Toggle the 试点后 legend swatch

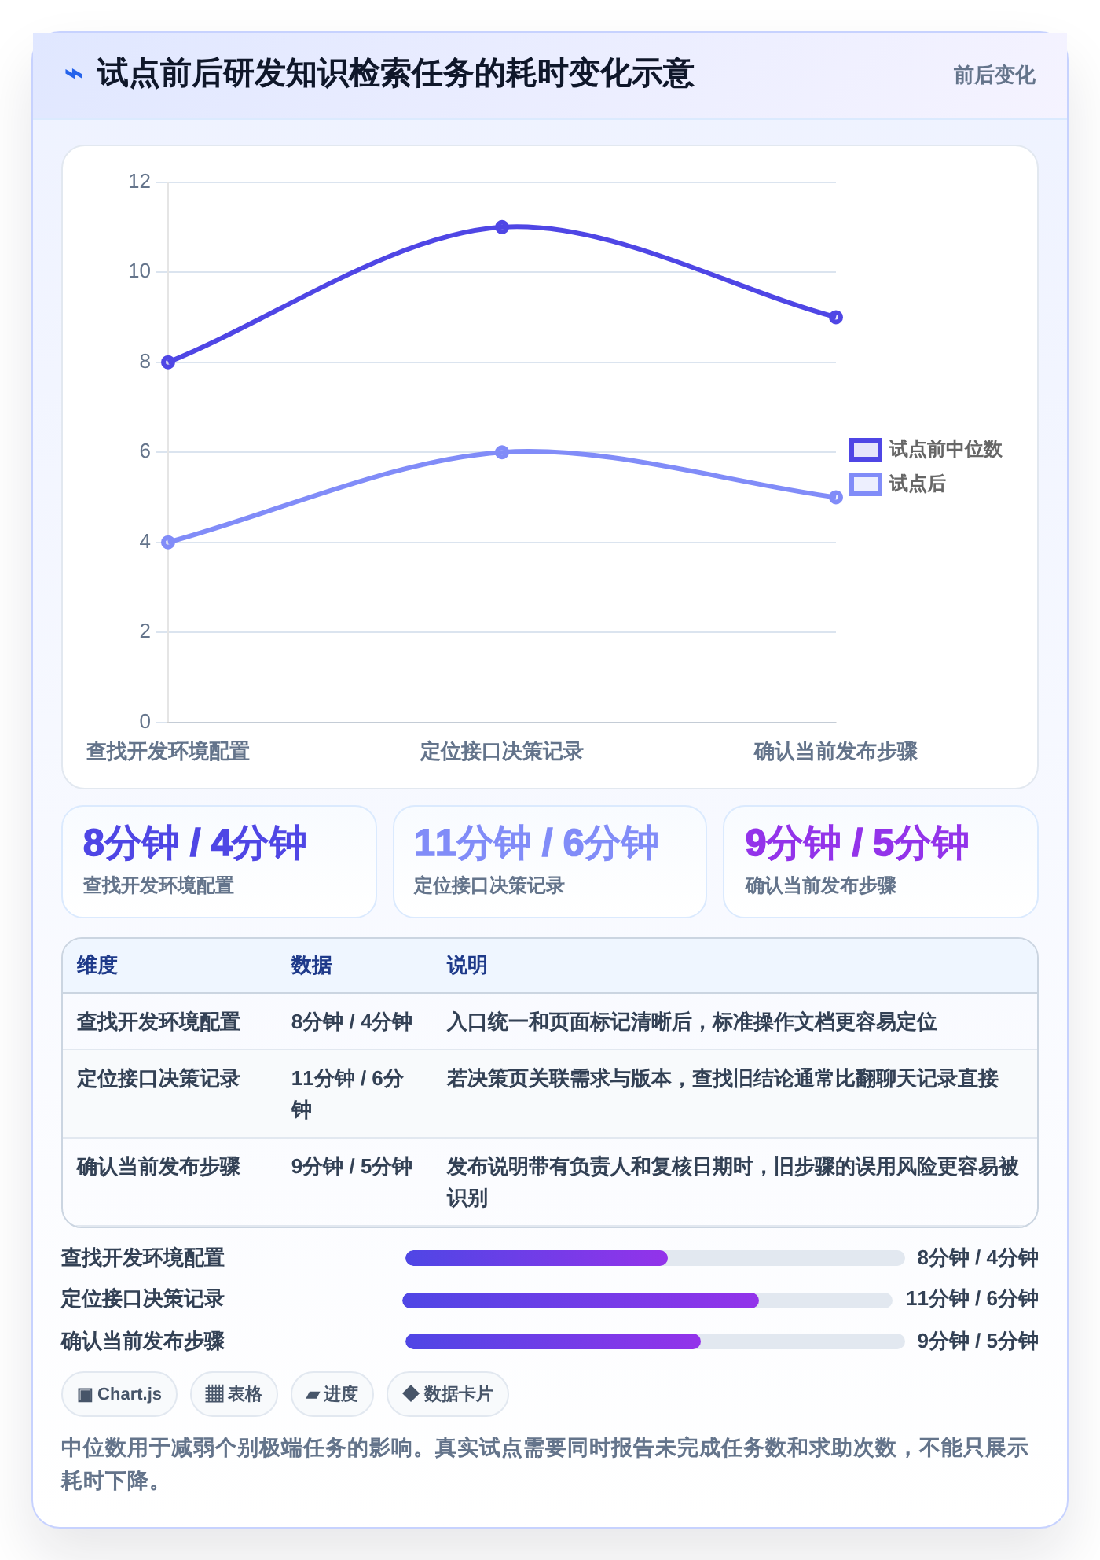tap(865, 484)
